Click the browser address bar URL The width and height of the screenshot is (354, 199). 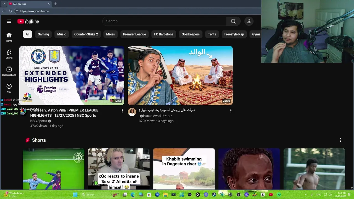[35, 11]
